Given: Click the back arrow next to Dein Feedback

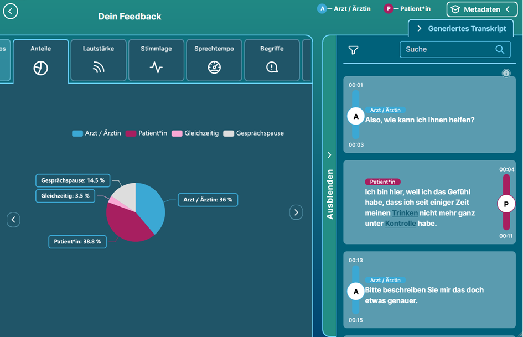Looking at the screenshot, I should [x=11, y=11].
